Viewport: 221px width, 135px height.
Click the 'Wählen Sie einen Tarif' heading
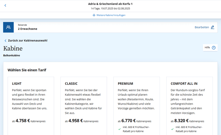pos(27,70)
